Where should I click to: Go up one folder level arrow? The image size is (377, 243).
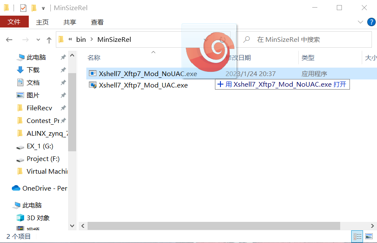coord(49,40)
